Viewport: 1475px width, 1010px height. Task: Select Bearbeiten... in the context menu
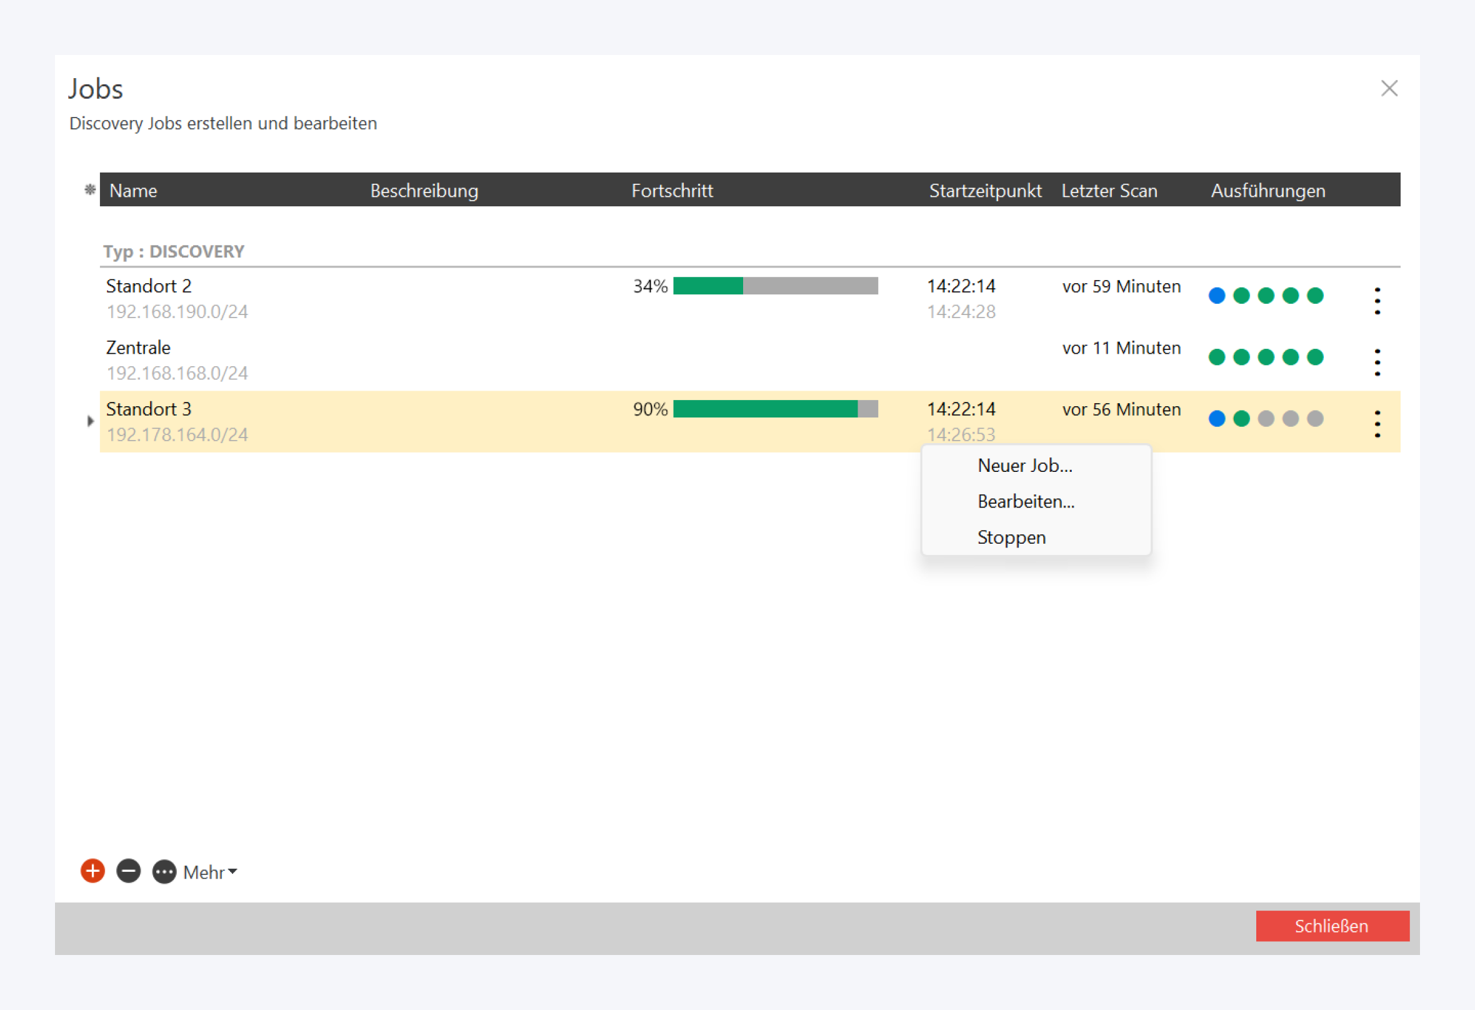1026,501
